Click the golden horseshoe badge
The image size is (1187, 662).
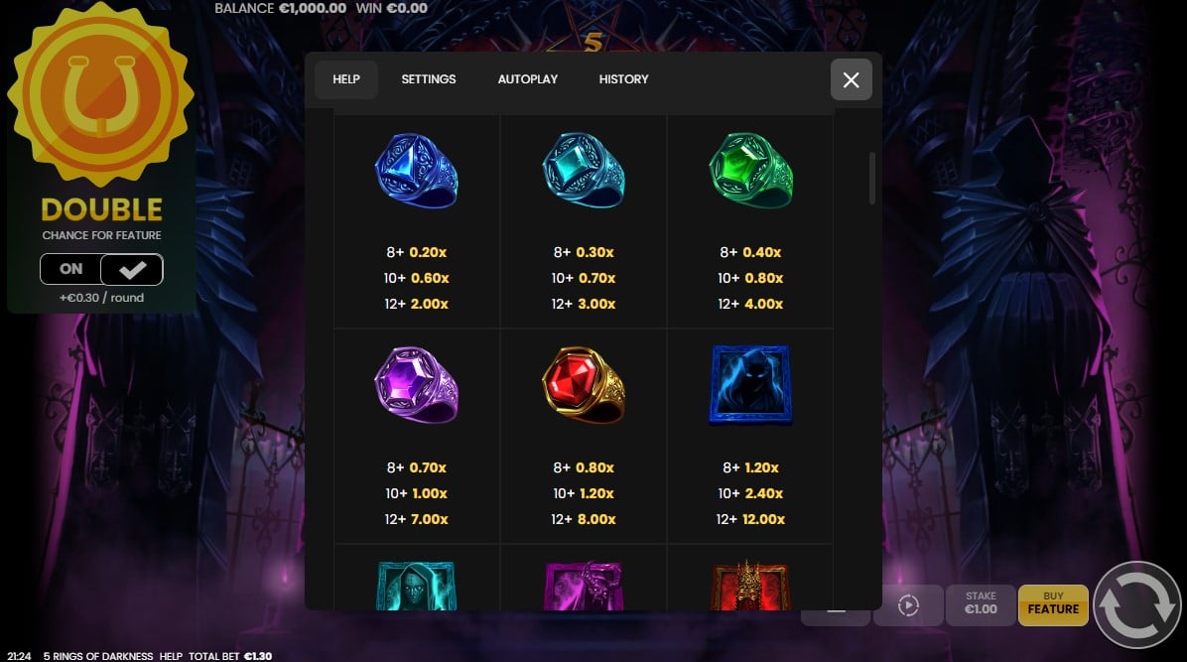(x=100, y=94)
